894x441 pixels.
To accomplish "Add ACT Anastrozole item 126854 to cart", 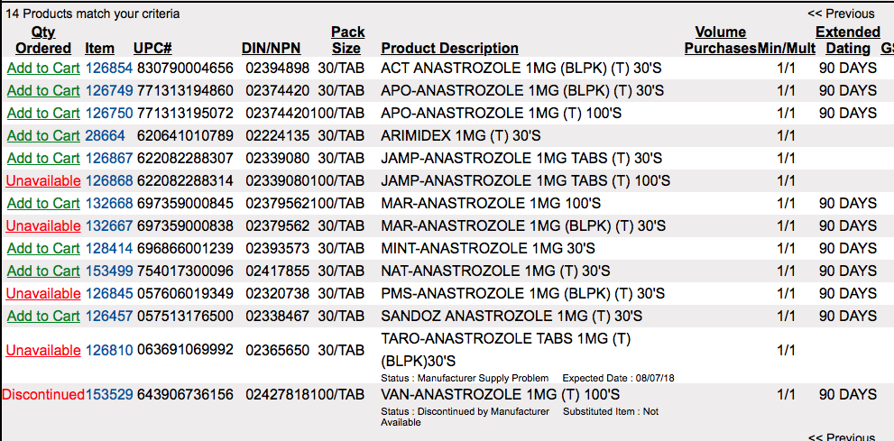I will [x=43, y=68].
